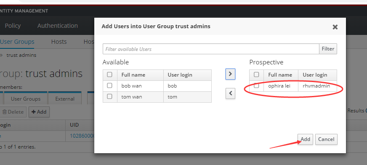Image resolution: width=367 pixels, height=165 pixels.
Task: Open the Authentication menu in background page
Action: point(58,26)
